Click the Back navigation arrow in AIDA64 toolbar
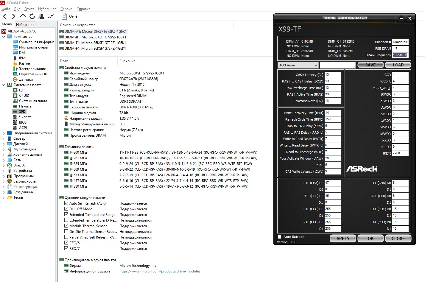Viewport: 425px width, 282px height. pos(5,16)
